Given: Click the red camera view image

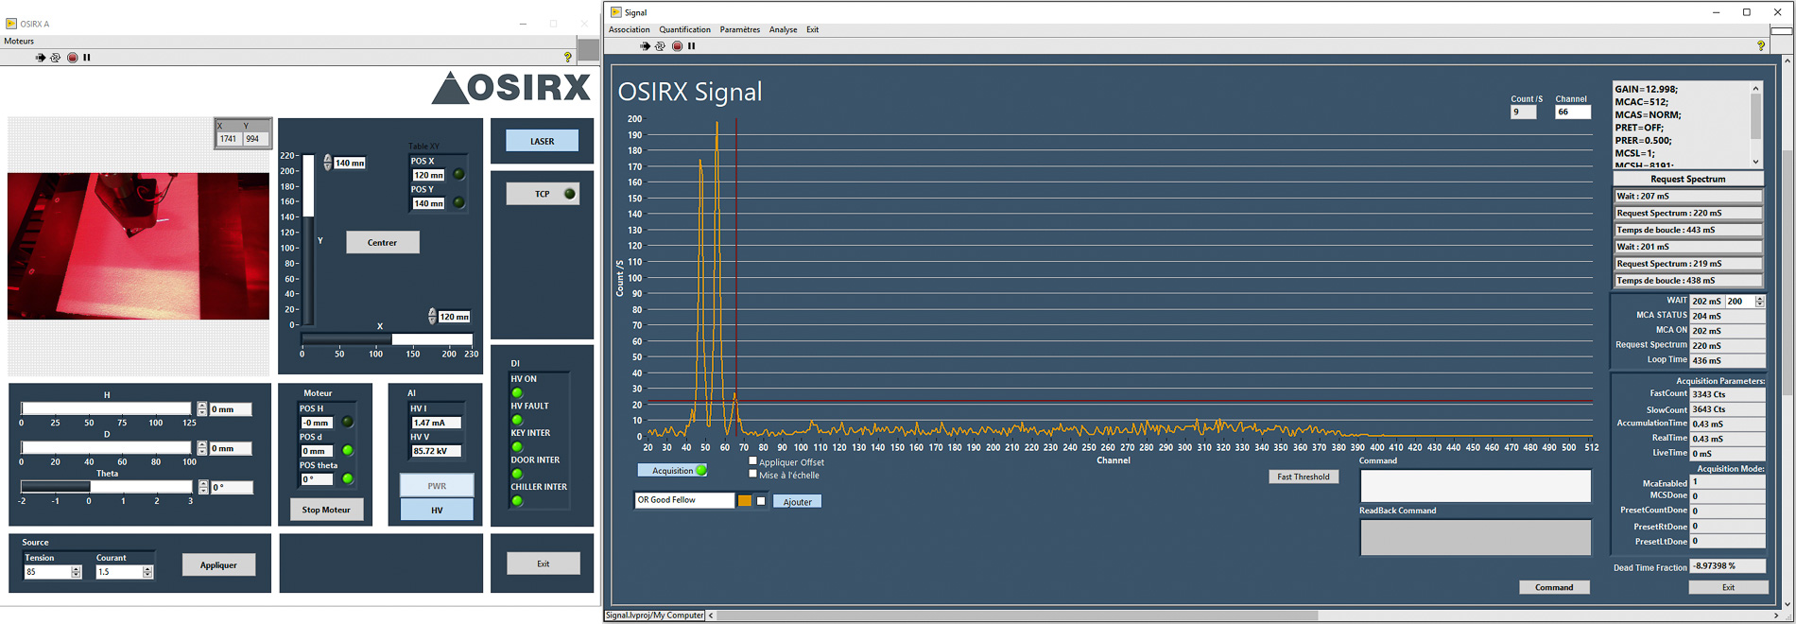Looking at the screenshot, I should click(138, 246).
